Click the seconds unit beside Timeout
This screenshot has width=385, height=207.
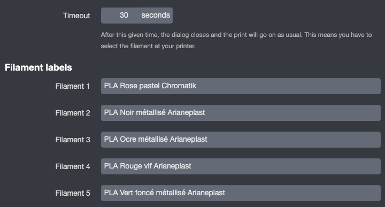pos(156,15)
